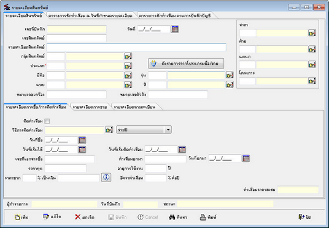Focus the เลขที่เอกสารซื้อ field

click(69, 159)
